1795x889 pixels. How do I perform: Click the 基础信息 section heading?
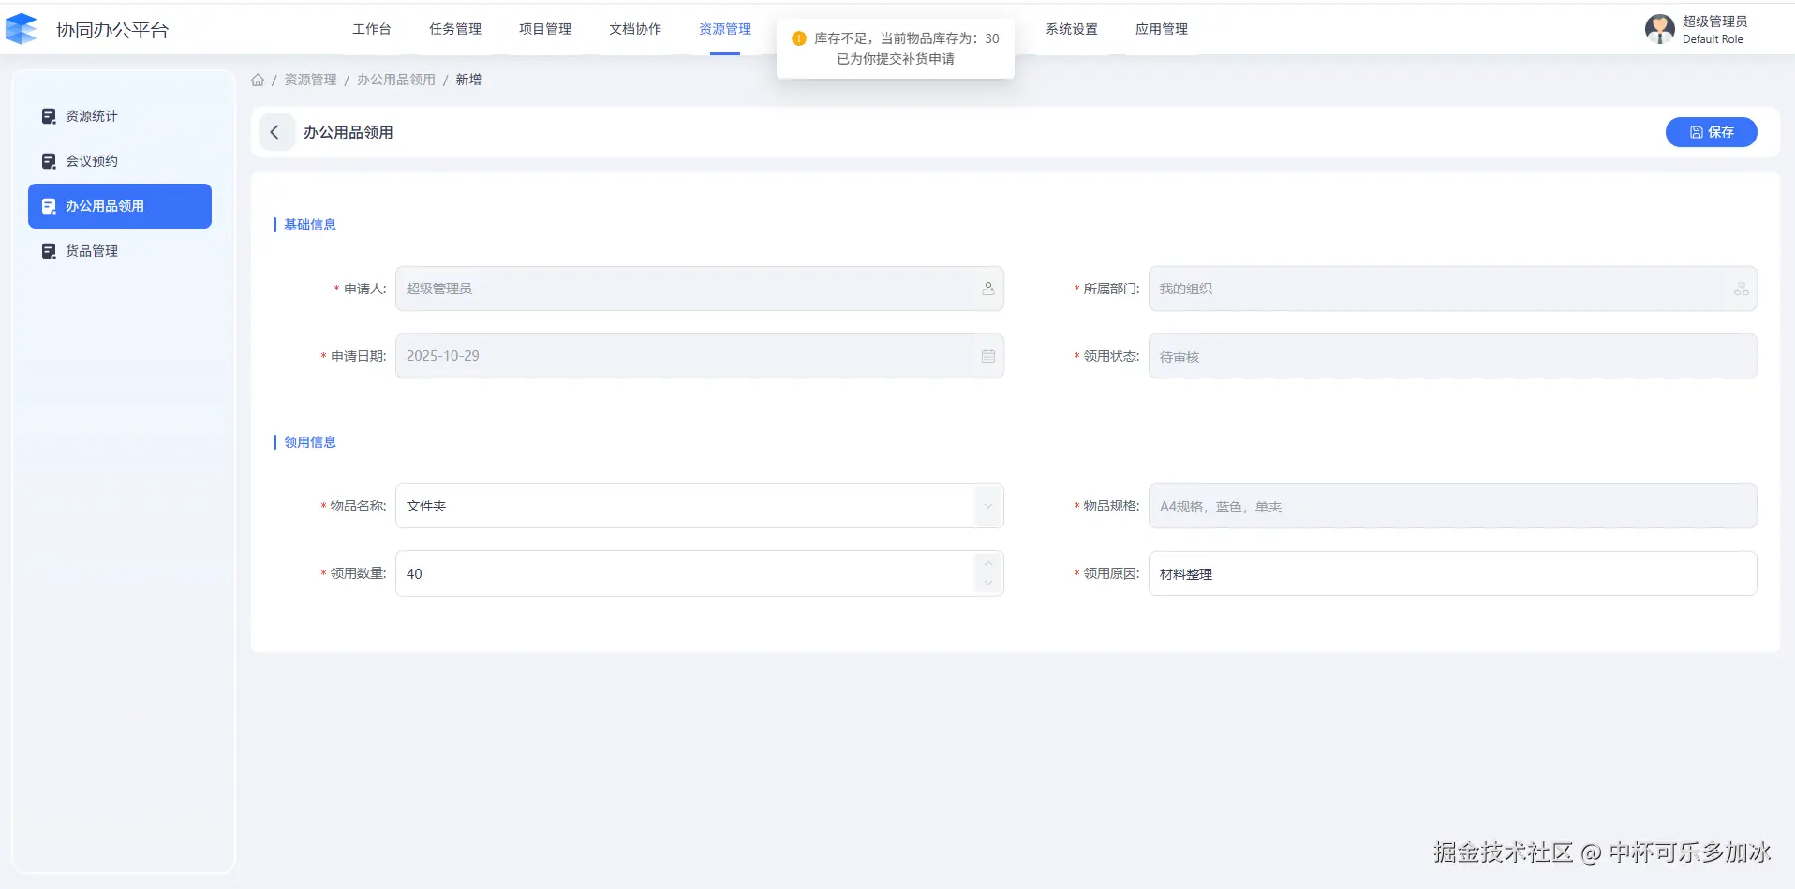tap(310, 225)
